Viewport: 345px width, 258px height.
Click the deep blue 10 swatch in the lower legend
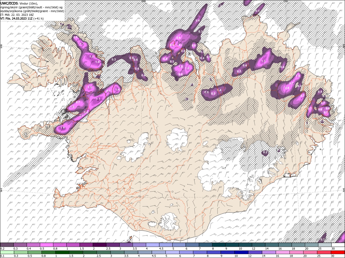pos(241,252)
